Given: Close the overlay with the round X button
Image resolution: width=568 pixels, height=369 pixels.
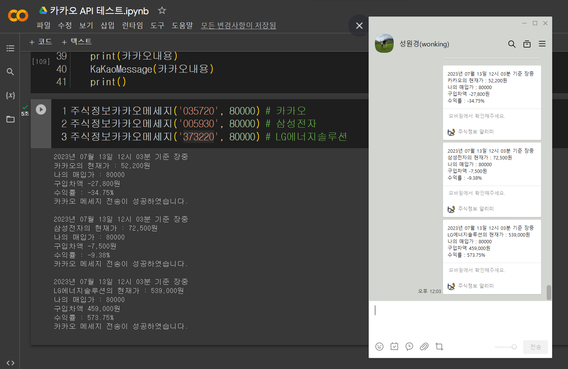Looking at the screenshot, I should [359, 25].
